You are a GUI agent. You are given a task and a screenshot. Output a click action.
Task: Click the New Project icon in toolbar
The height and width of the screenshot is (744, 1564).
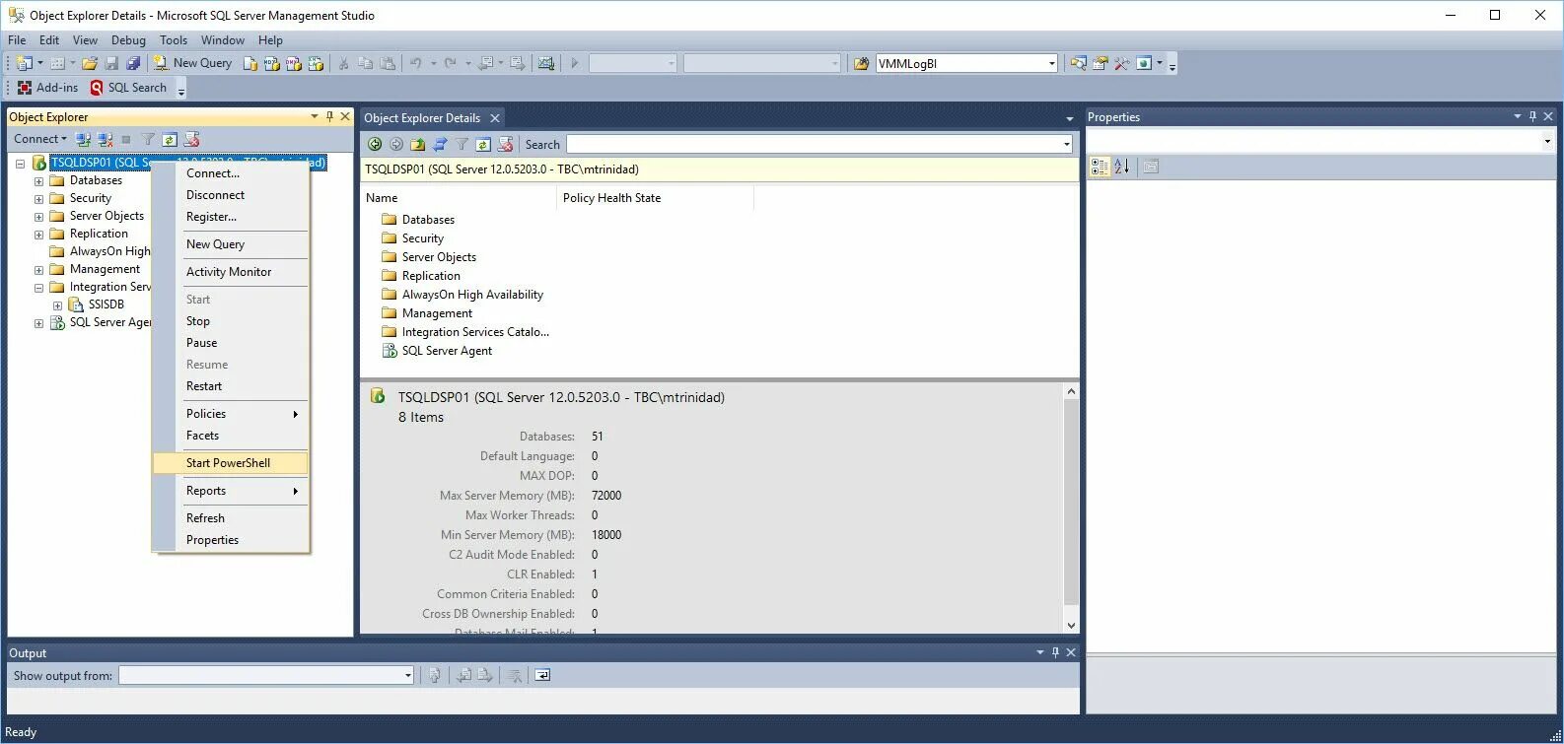(x=24, y=63)
